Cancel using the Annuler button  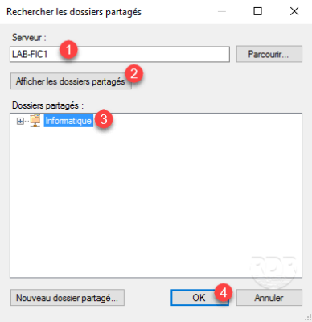(269, 298)
